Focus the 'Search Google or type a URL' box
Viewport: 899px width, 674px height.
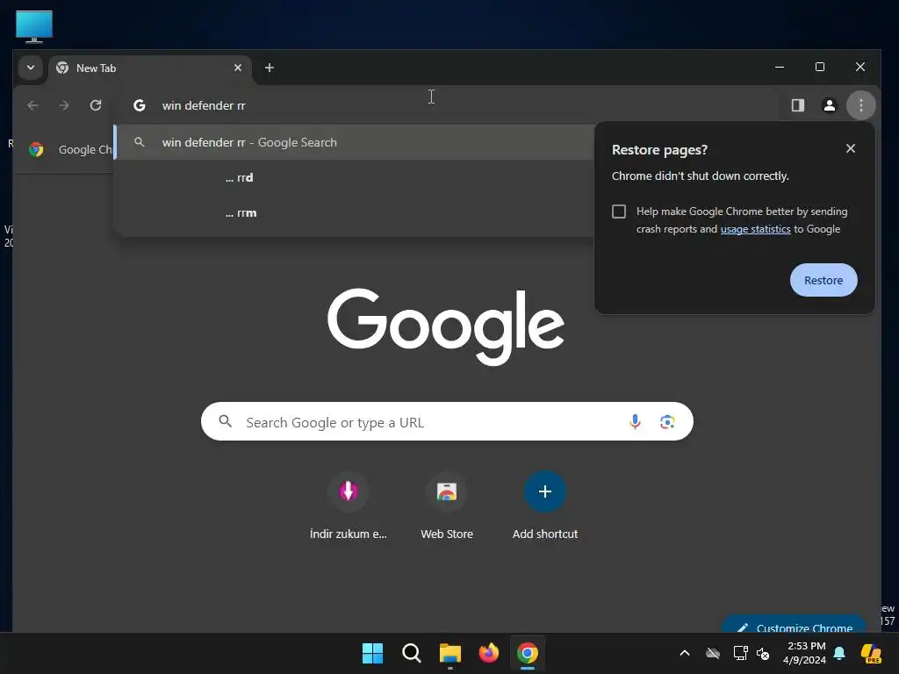coord(447,422)
